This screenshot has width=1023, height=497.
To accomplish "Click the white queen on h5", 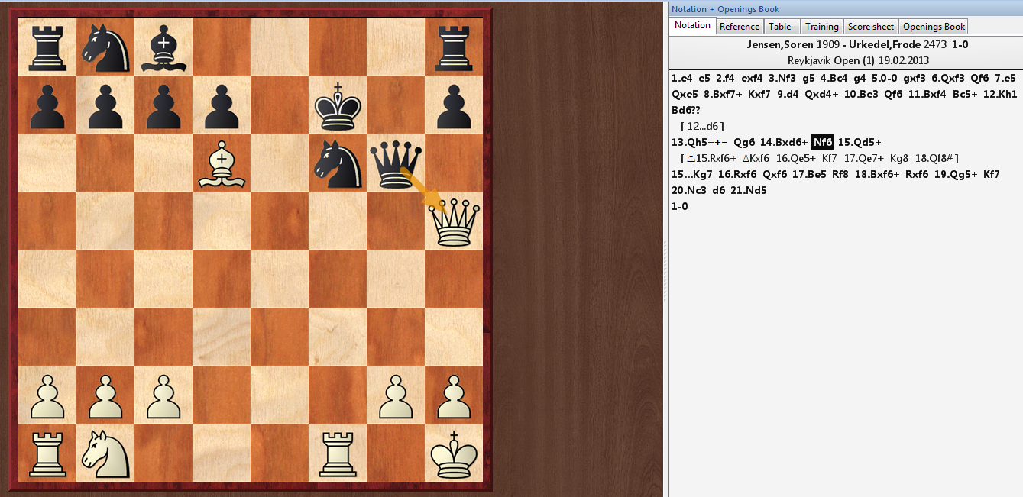I will coord(454,221).
